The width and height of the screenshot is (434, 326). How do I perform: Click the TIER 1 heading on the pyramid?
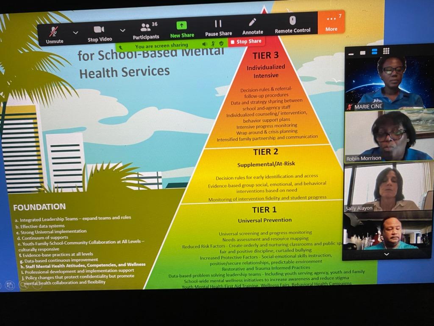[x=264, y=210]
